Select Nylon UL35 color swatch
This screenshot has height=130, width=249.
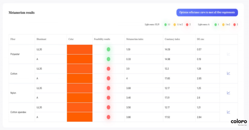click(x=80, y=88)
